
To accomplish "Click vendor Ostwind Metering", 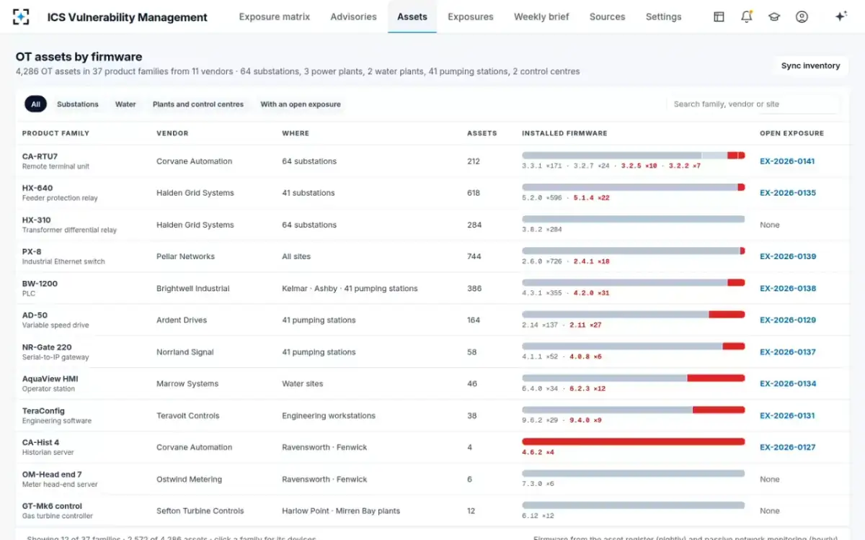I will tap(189, 479).
